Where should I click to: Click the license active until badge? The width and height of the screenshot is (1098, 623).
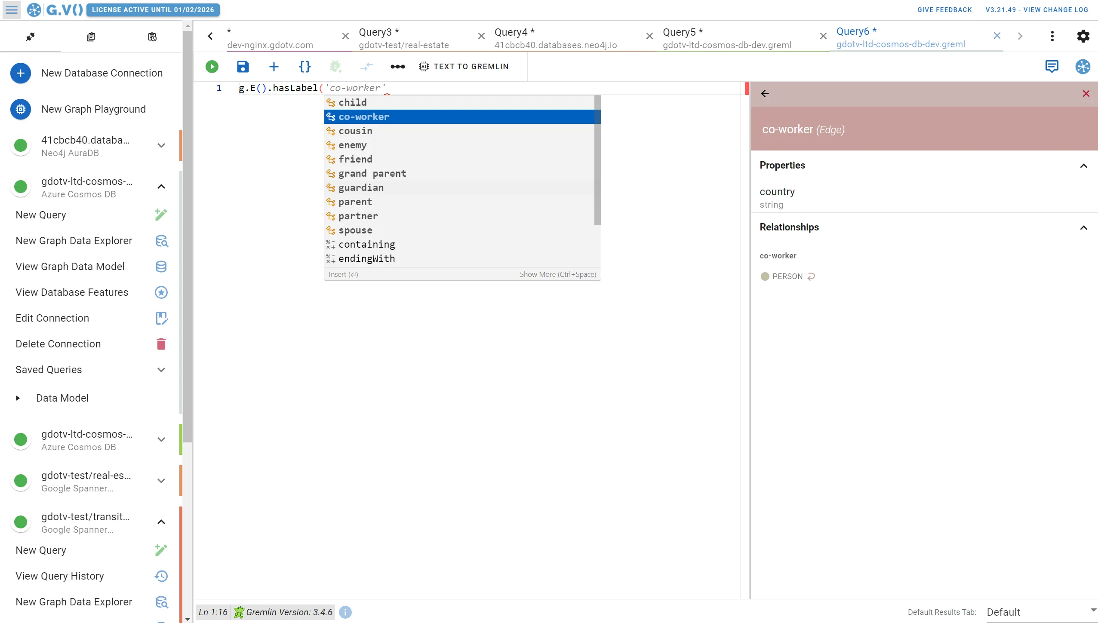pyautogui.click(x=153, y=9)
